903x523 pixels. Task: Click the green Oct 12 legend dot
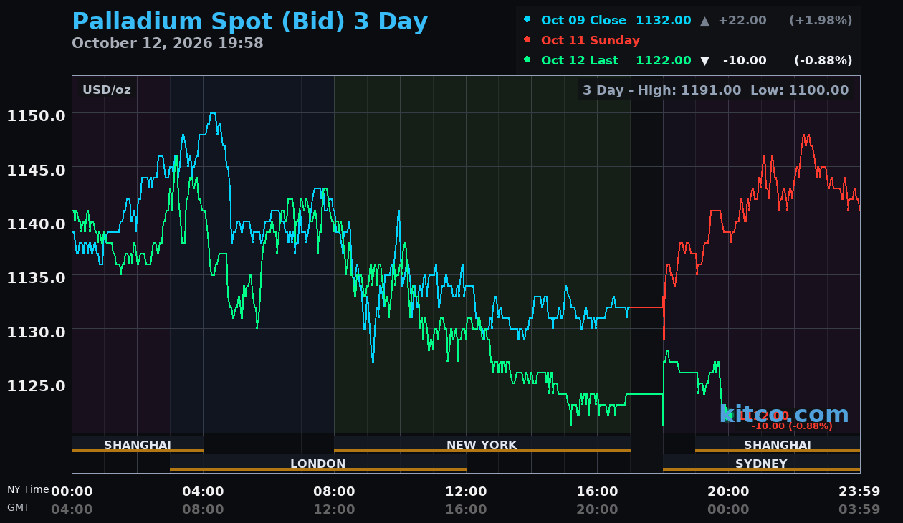tap(527, 59)
